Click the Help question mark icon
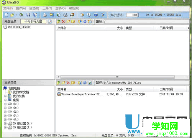Image resolution: width=192 pixels, height=138 pixels. coord(96,15)
